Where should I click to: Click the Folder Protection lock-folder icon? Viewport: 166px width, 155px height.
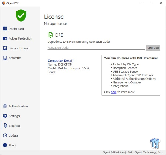click(x=5, y=38)
